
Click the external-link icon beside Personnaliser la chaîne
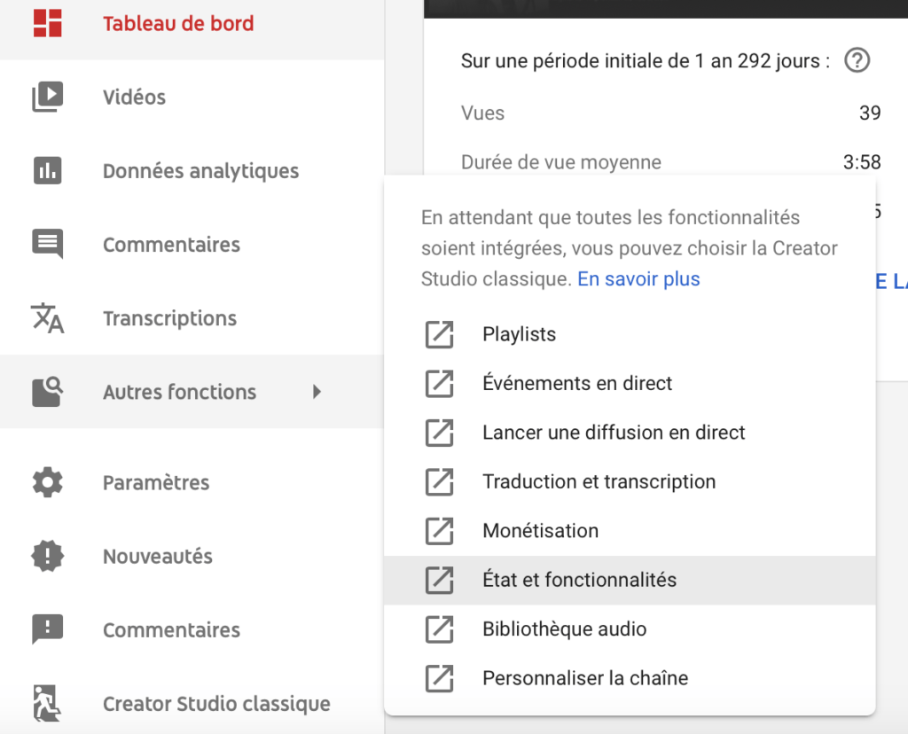click(440, 678)
